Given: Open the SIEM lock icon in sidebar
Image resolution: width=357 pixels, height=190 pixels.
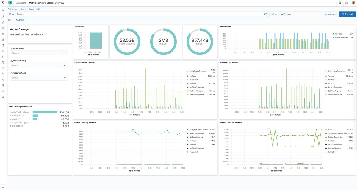Looking at the screenshot, I should [x=3, y=74].
